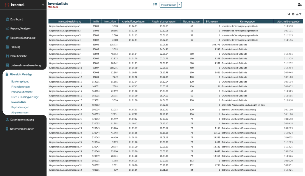This screenshot has height=176, width=305.
Task: Open the Kapitalanlagen submenu link
Action: [20, 107]
